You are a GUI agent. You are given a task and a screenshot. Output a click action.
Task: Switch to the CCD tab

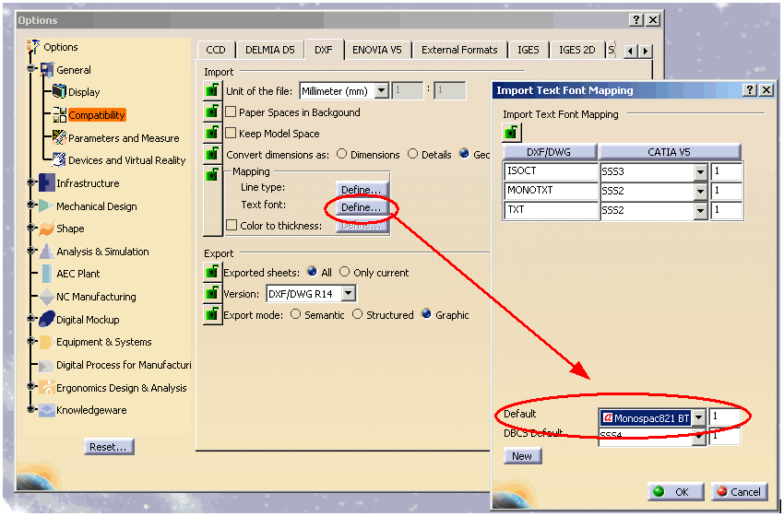pos(216,50)
